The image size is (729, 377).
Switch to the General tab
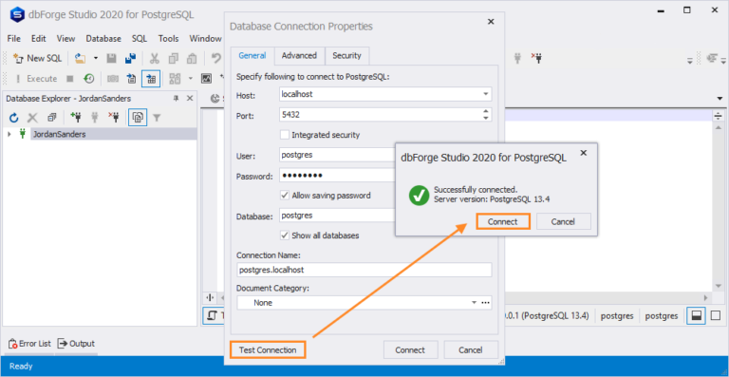pos(252,56)
